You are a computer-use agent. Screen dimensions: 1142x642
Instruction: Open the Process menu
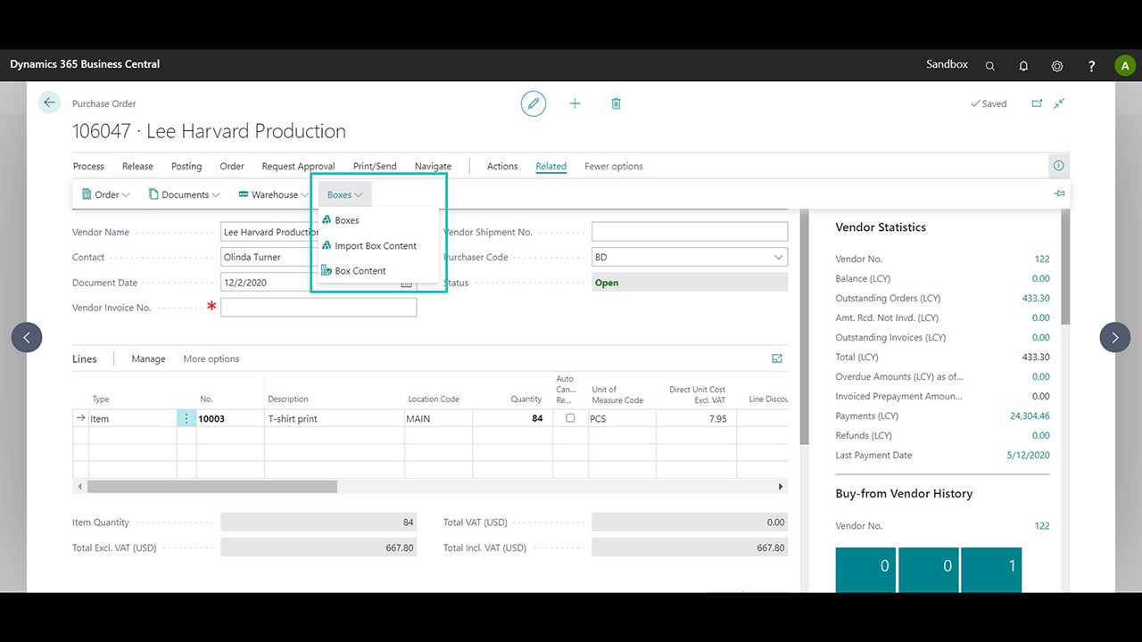click(88, 166)
